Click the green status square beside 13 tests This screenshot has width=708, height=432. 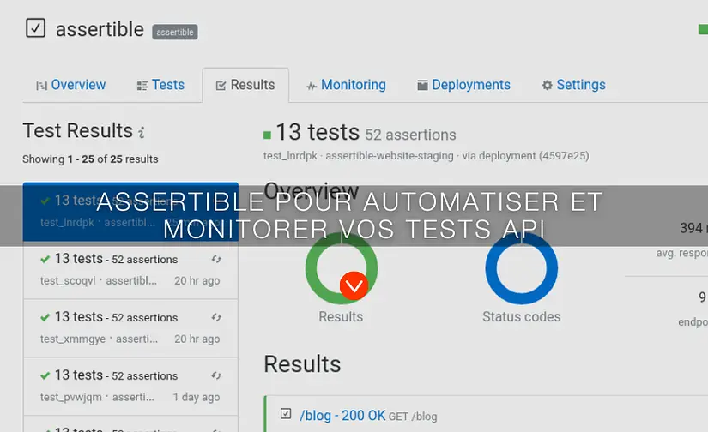[267, 135]
